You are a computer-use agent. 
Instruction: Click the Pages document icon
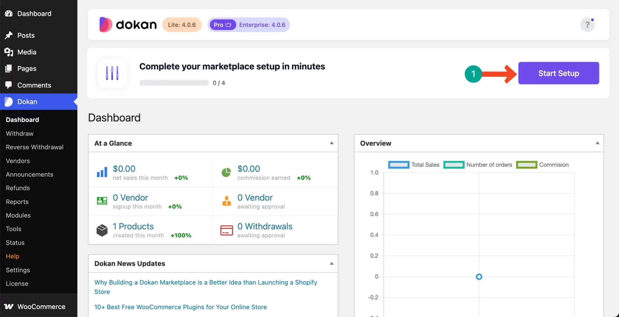[9, 68]
